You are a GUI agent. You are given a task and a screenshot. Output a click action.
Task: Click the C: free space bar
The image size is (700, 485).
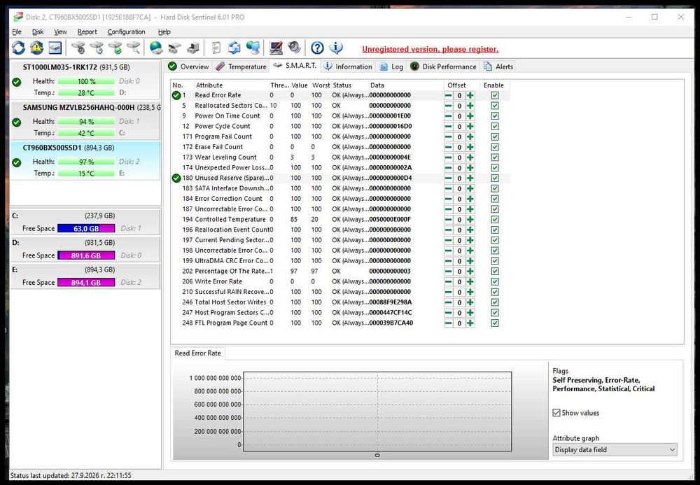tap(86, 228)
